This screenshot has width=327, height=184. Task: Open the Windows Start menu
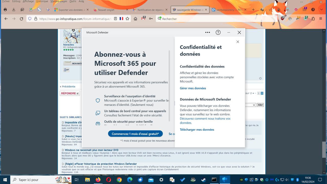(x=5, y=180)
